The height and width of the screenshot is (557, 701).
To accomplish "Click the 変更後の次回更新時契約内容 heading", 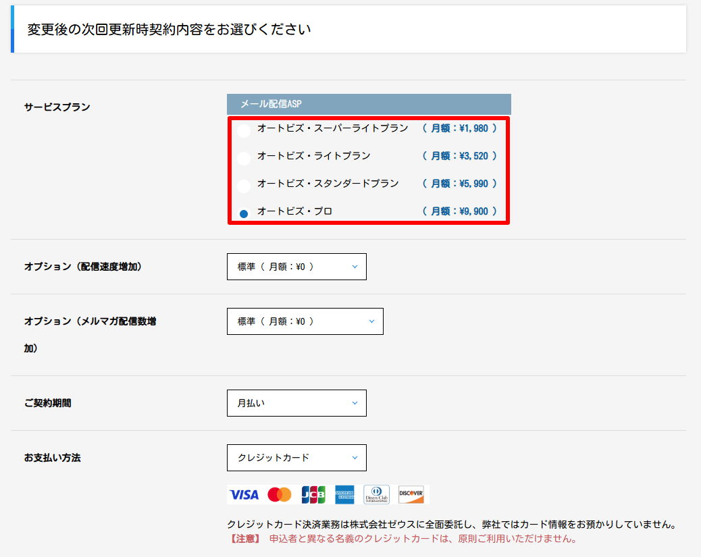I will click(169, 30).
